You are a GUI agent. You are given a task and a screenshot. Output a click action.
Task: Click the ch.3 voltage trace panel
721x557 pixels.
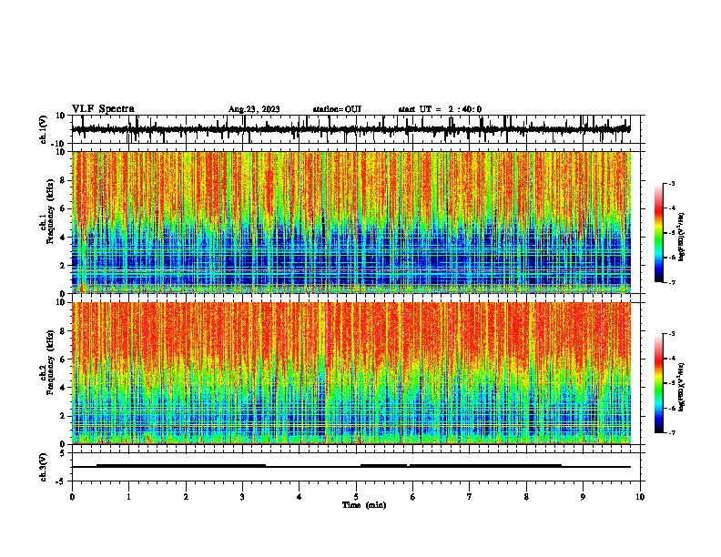[356, 467]
